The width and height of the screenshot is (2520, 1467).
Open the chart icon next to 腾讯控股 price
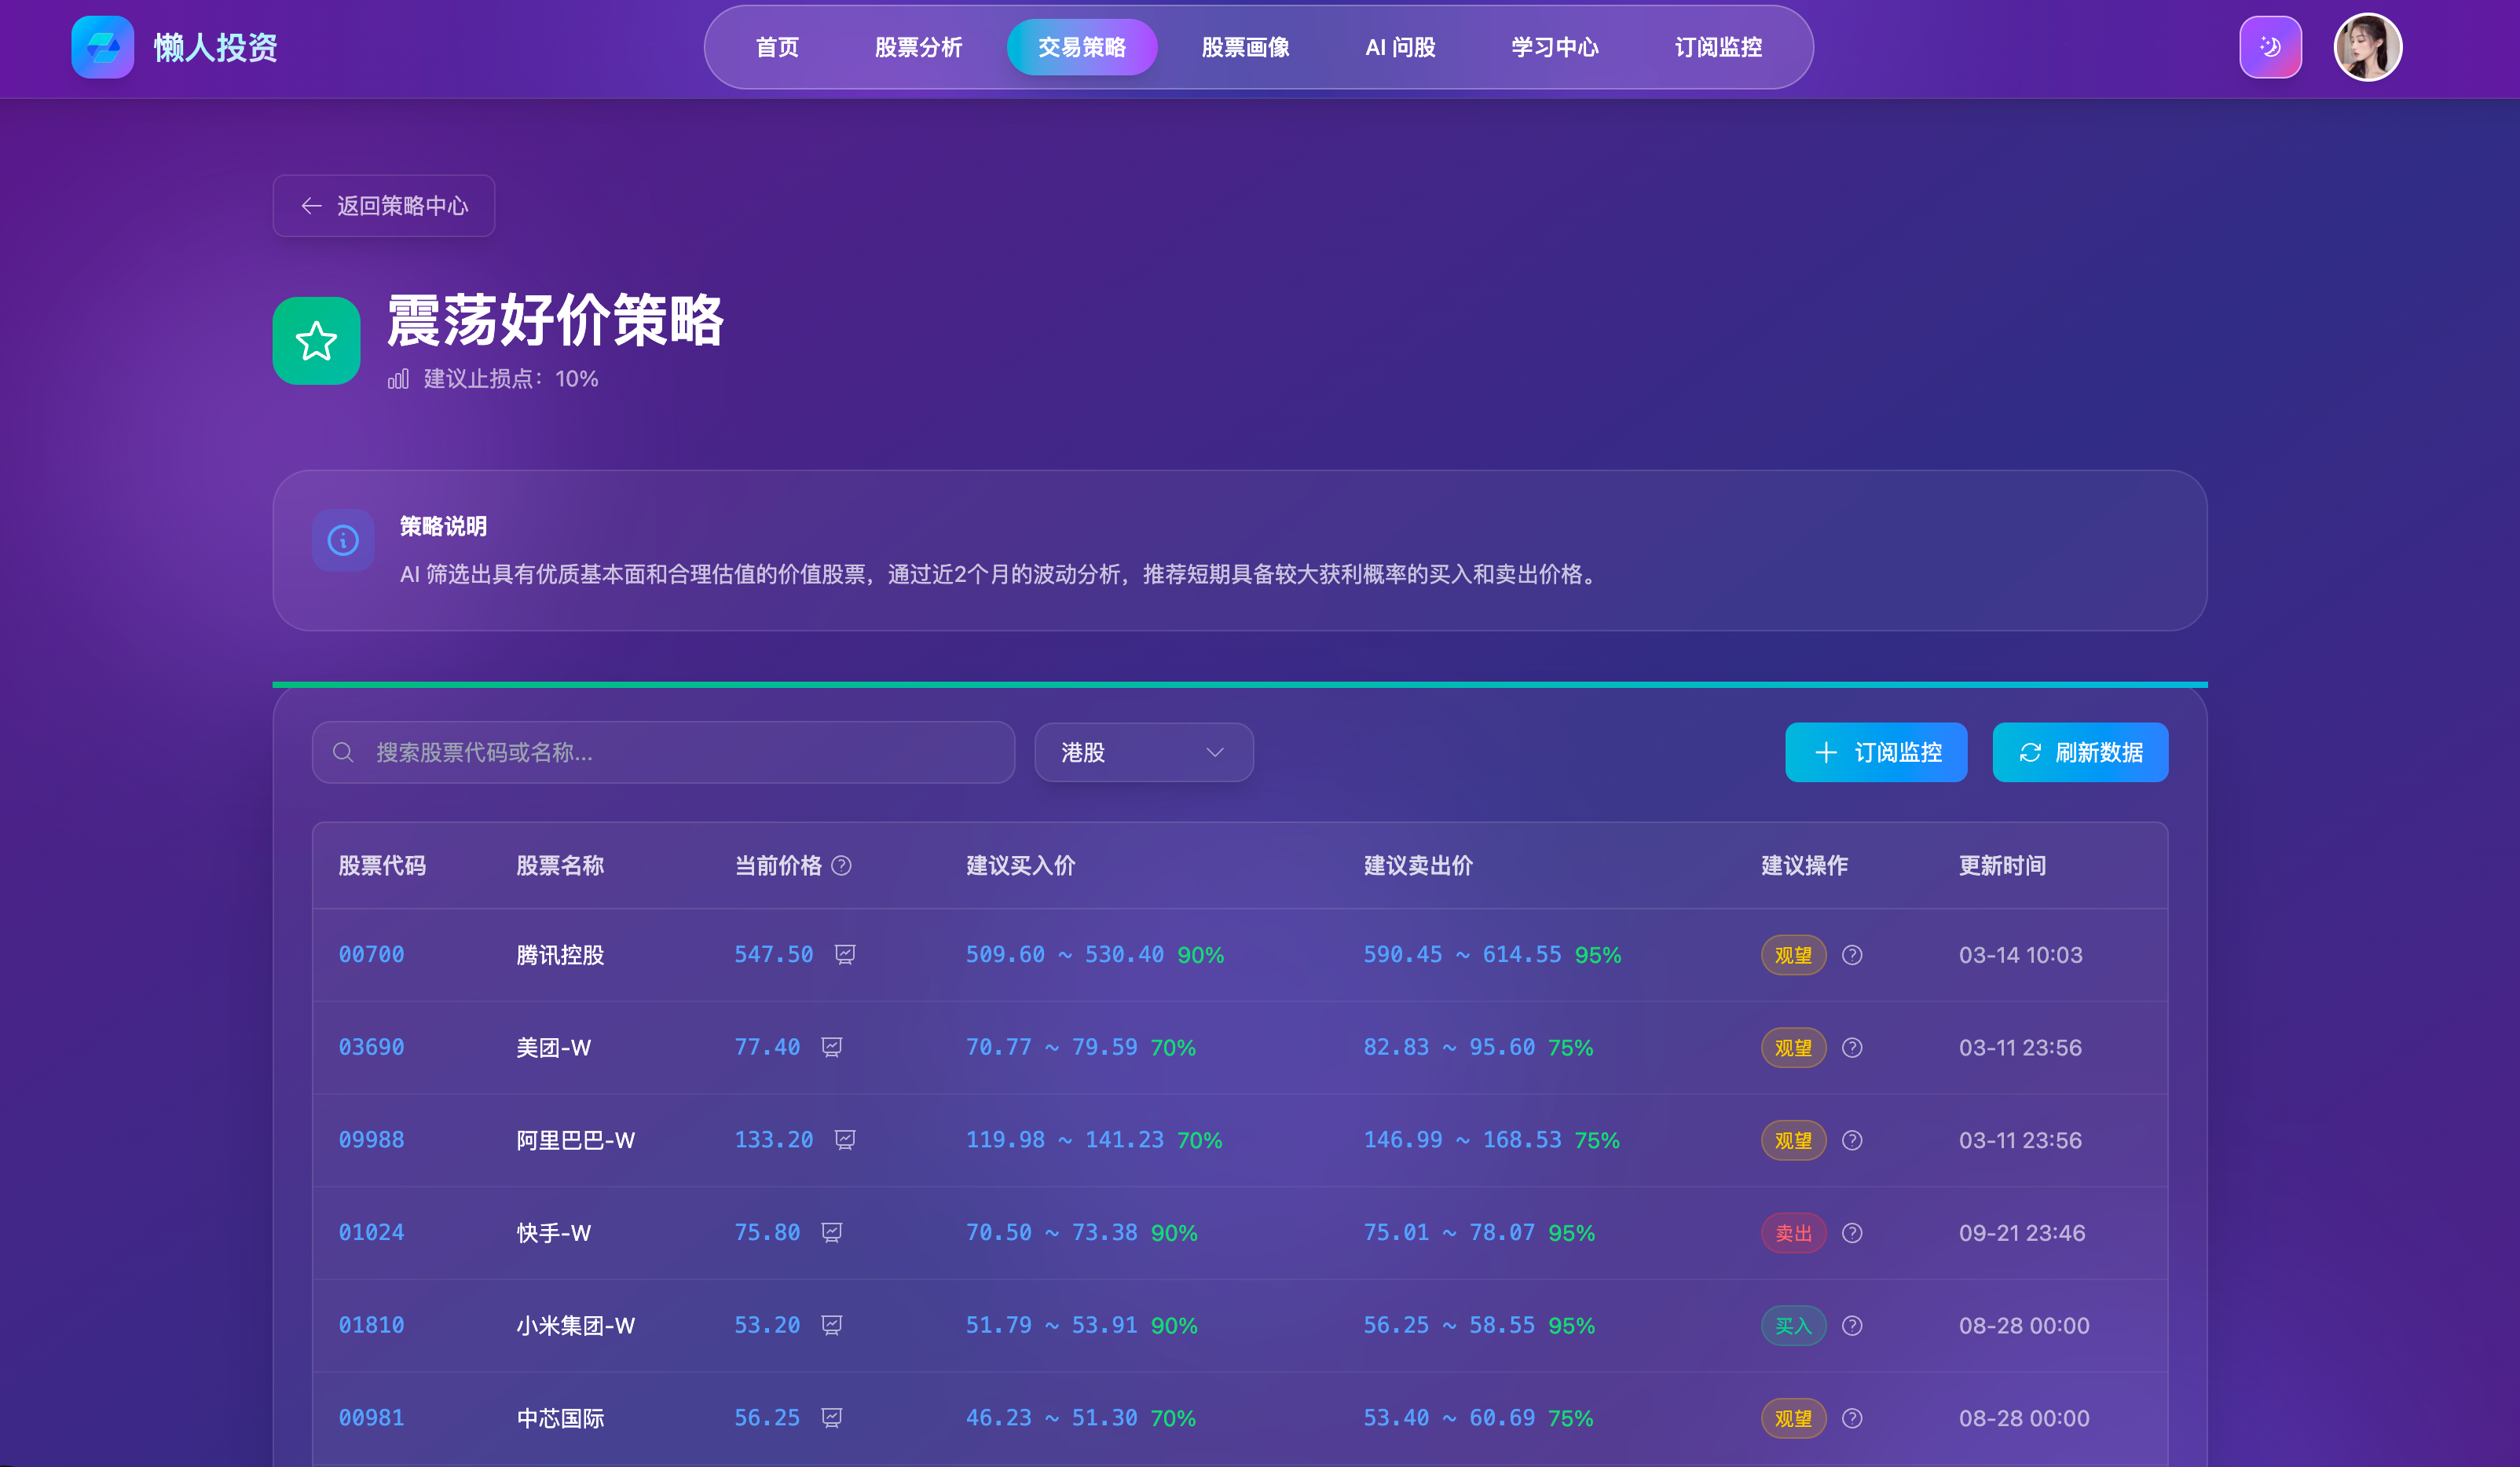845,954
